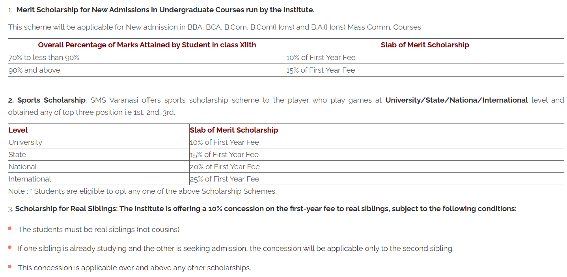This screenshot has width=567, height=277.
Task: Click the "Overall Percentage of Marks Attained" column header
Action: 147,45
